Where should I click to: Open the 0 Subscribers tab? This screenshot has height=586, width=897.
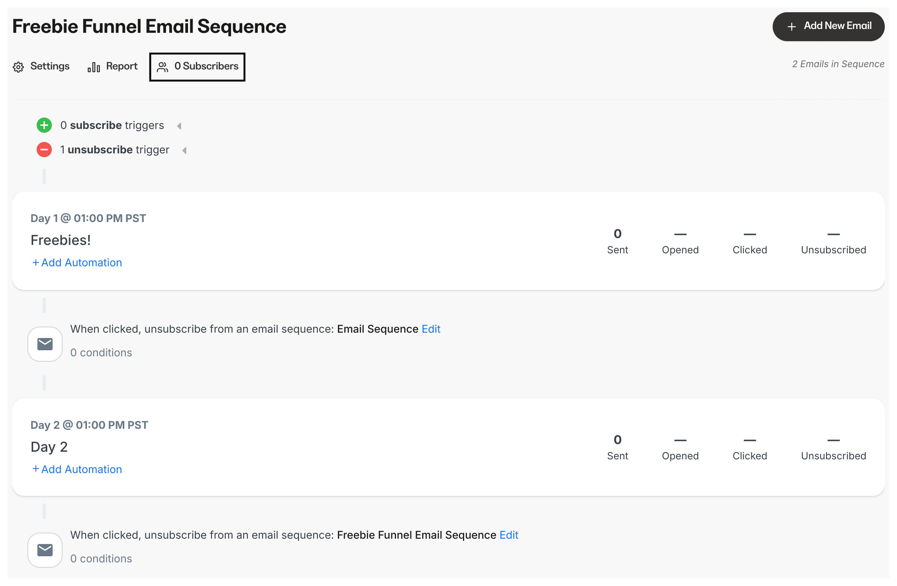tap(206, 66)
